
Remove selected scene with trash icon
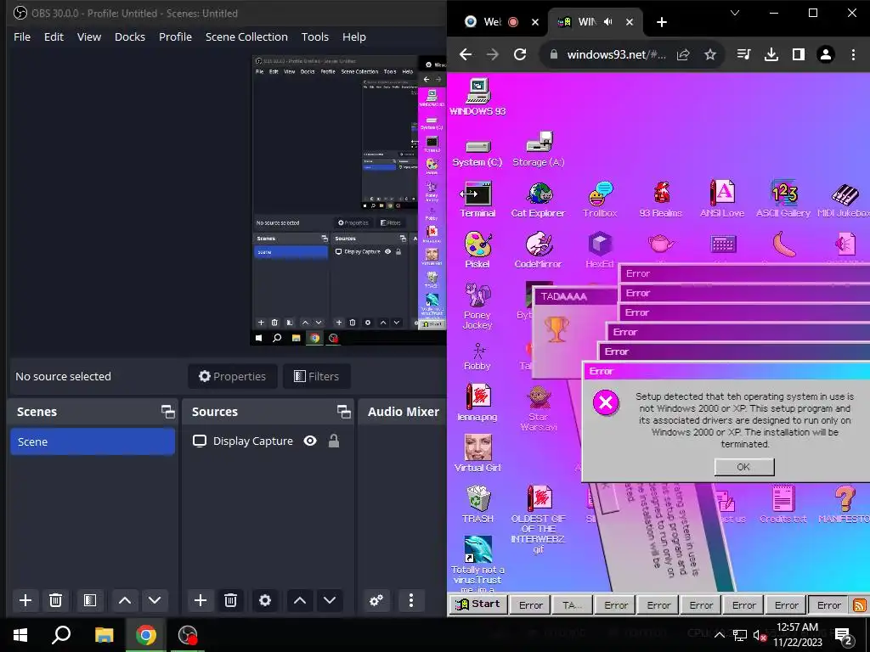55,600
